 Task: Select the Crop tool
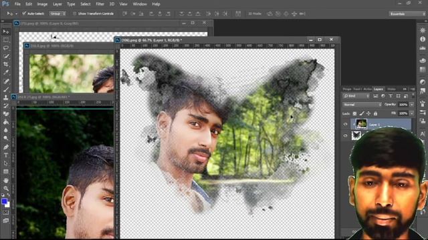[x=6, y=64]
